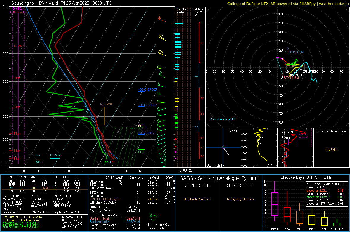Select the 9 km height marker
The image size is (350, 232).
click(x=17, y=78)
